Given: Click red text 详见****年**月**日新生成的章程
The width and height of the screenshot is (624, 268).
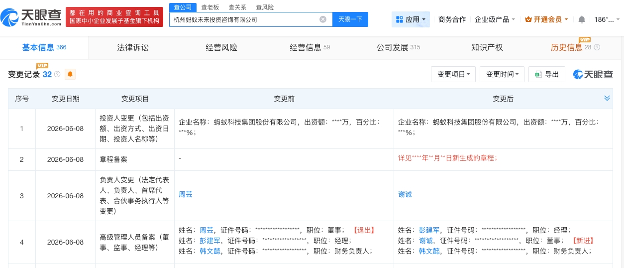Looking at the screenshot, I should tap(447, 158).
